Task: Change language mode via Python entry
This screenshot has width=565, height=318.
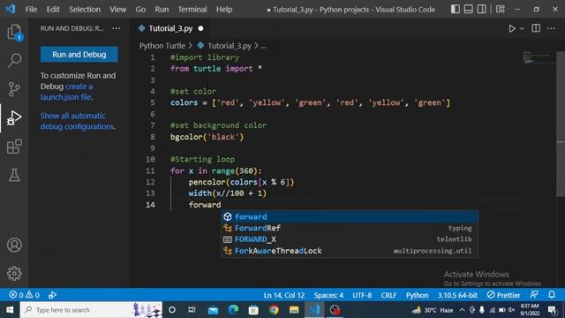Action: [417, 295]
